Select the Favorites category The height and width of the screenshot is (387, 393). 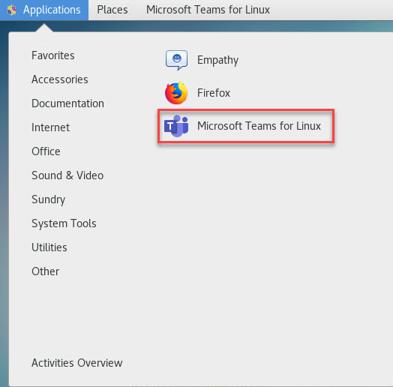[53, 55]
